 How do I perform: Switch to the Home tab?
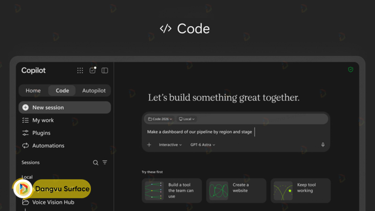coord(33,90)
